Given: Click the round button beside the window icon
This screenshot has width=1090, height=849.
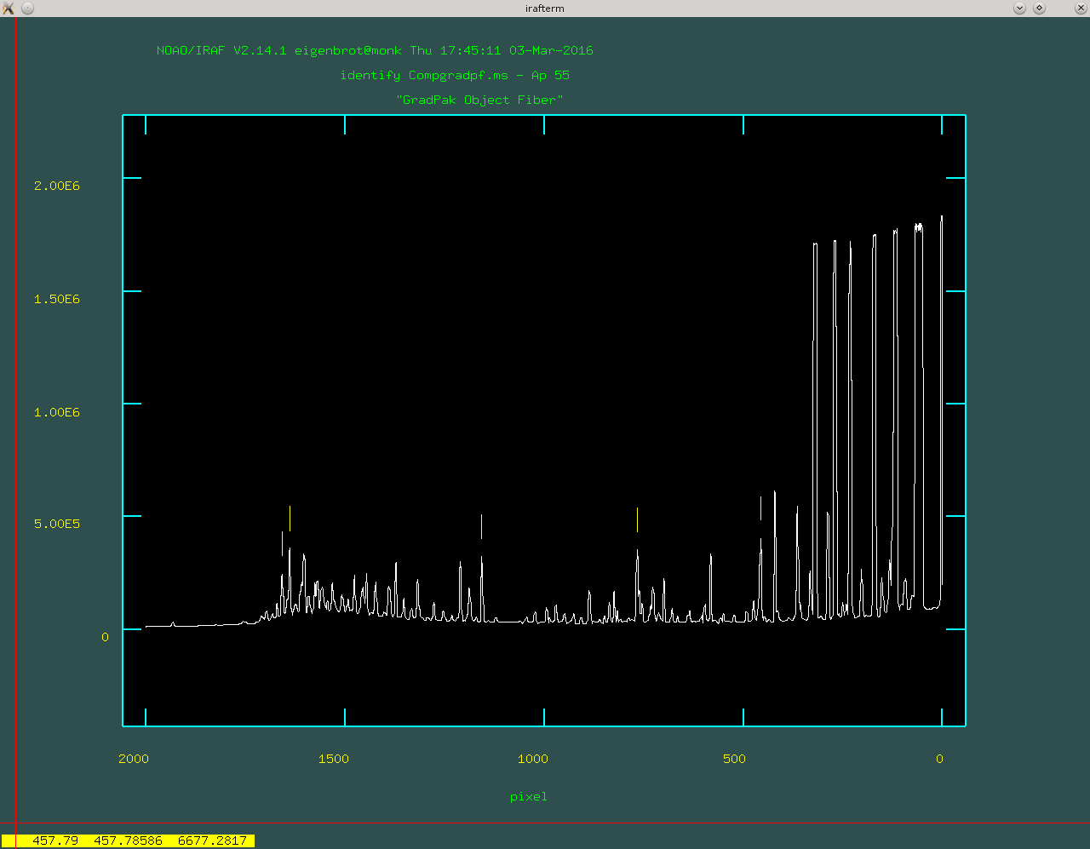Looking at the screenshot, I should 27,9.
